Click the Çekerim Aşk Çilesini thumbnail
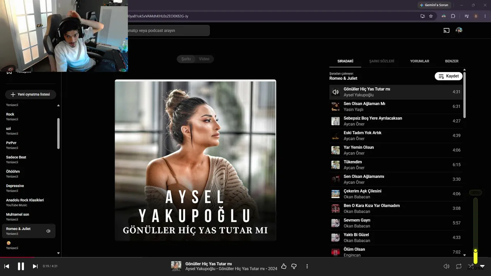Image resolution: width=491 pixels, height=276 pixels. (x=336, y=194)
